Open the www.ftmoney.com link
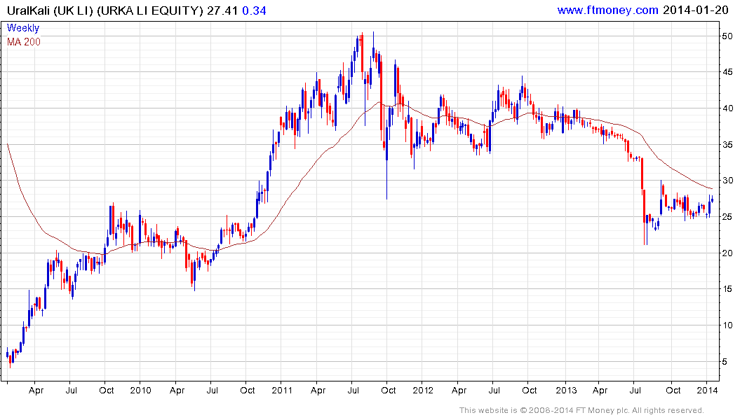This screenshot has height=420, width=754. coord(607,10)
